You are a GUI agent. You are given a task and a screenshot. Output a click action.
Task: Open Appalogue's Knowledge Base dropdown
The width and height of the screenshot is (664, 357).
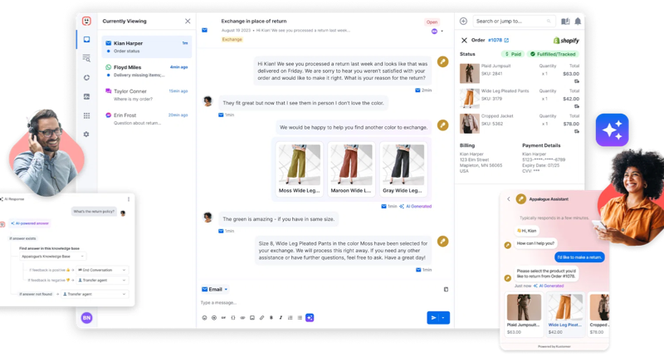[x=52, y=257]
